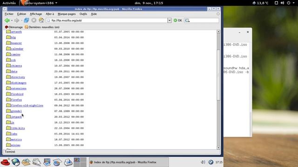Open the Fichier menu
Image resolution: width=298 pixels, height=167 pixels.
pyautogui.click(x=9, y=14)
